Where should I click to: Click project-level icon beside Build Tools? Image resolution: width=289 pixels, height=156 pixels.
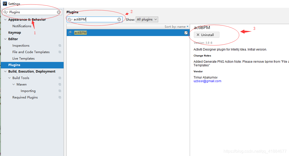pos(60,78)
